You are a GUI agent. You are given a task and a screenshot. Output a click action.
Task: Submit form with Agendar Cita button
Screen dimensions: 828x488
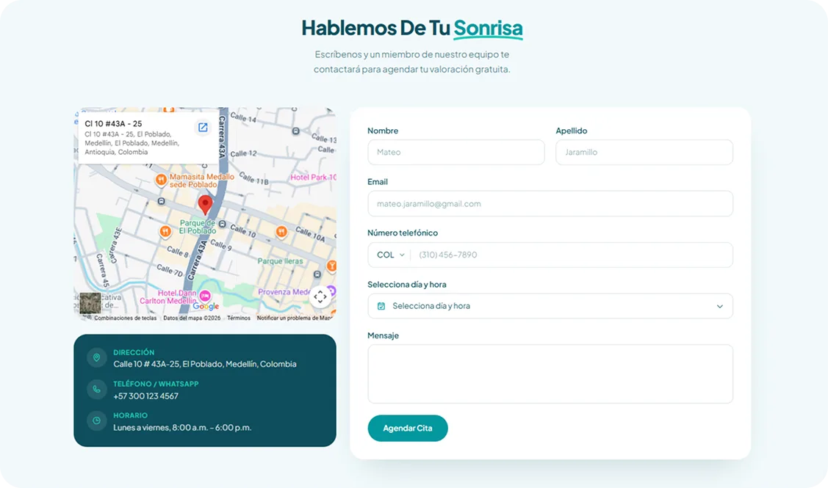pyautogui.click(x=408, y=429)
